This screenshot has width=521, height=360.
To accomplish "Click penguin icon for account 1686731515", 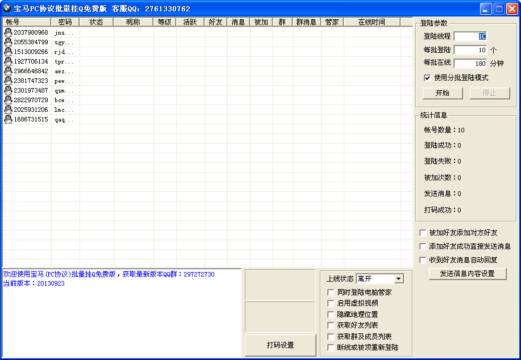I will pyautogui.click(x=8, y=119).
